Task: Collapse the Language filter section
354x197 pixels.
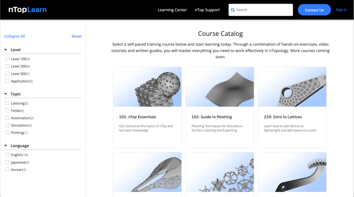Action: click(6, 146)
